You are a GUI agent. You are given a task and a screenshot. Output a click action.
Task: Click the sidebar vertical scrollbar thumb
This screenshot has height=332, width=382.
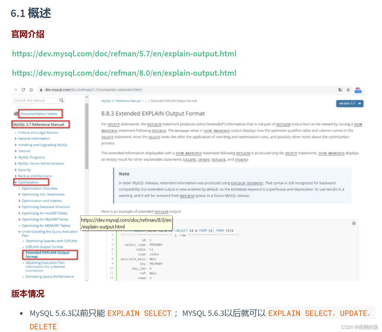pyautogui.click(x=87, y=136)
